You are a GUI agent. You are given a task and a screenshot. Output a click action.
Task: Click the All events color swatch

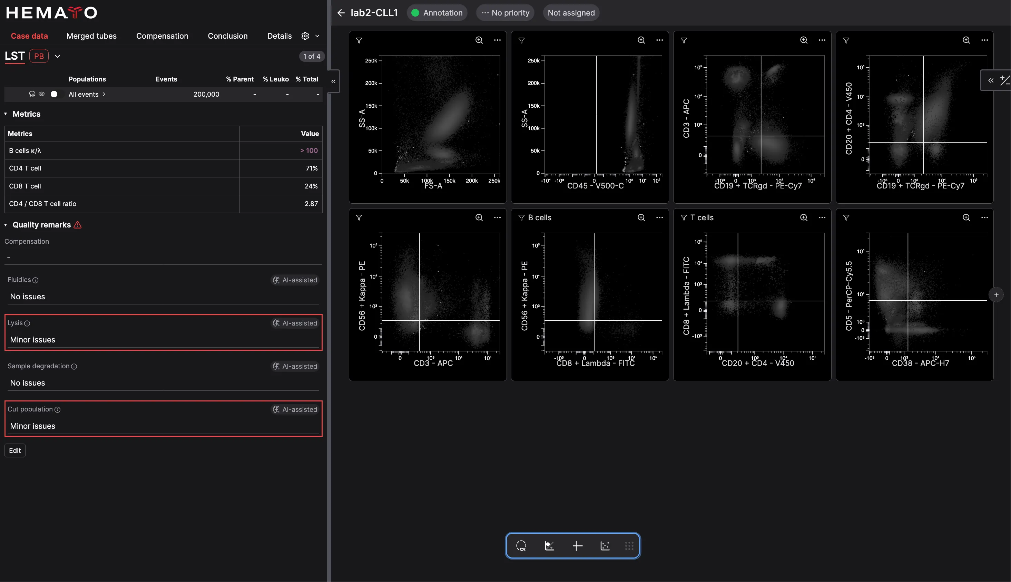[54, 94]
